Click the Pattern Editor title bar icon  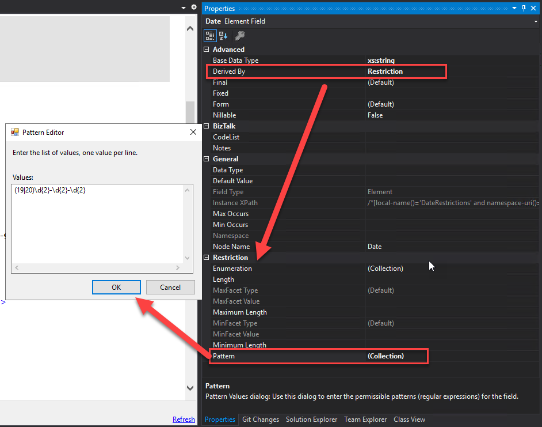(x=15, y=132)
